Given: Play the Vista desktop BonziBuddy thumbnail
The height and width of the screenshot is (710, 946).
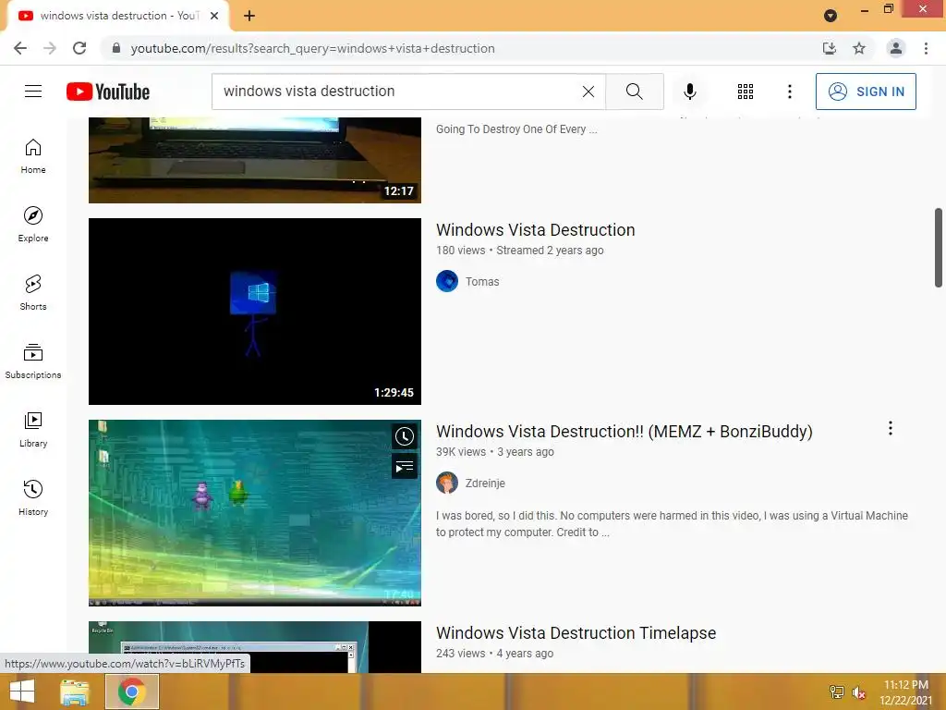Looking at the screenshot, I should (255, 512).
